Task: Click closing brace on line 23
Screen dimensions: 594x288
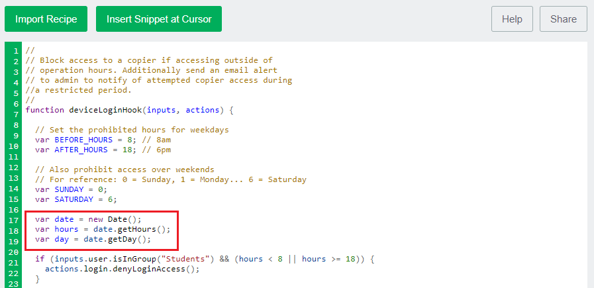Action: (x=37, y=279)
